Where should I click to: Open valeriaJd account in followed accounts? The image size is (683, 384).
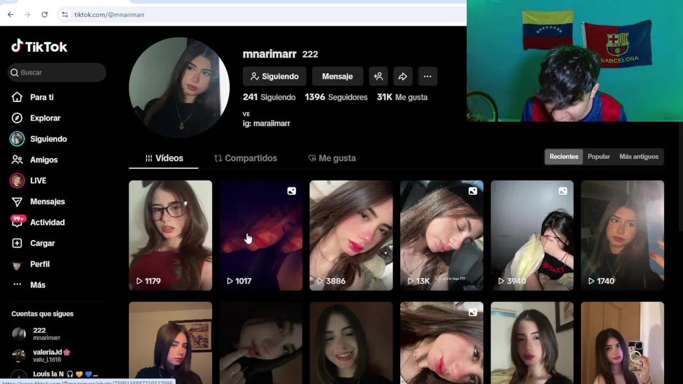click(57, 356)
